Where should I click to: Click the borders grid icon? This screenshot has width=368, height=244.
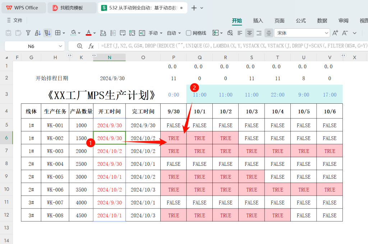pos(58,33)
